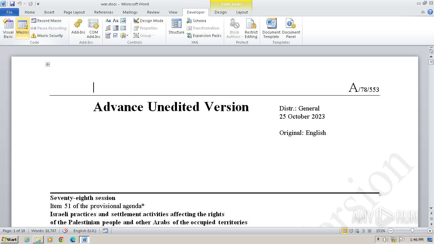
Task: Open the Add-Ins dialog
Action: 78,27
